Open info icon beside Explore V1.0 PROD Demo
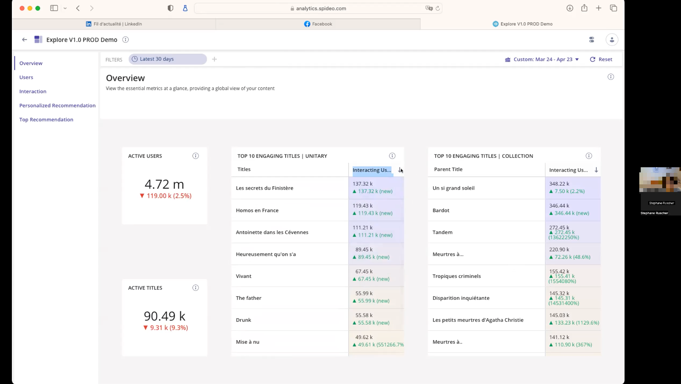The image size is (681, 384). (125, 39)
